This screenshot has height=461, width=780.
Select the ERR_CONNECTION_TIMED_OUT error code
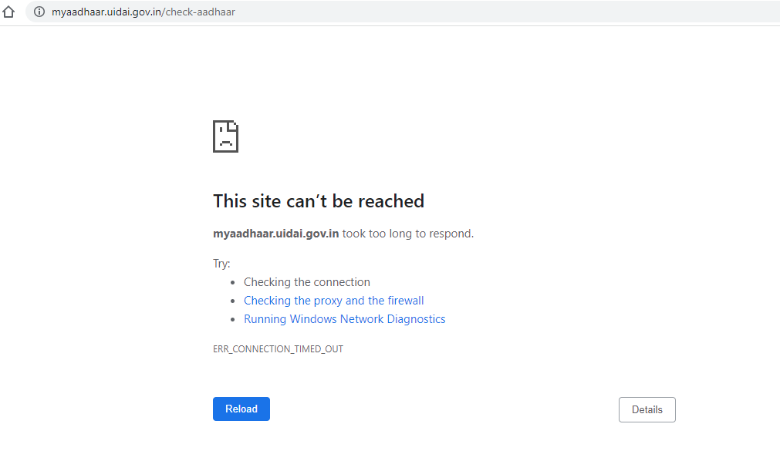[278, 349]
